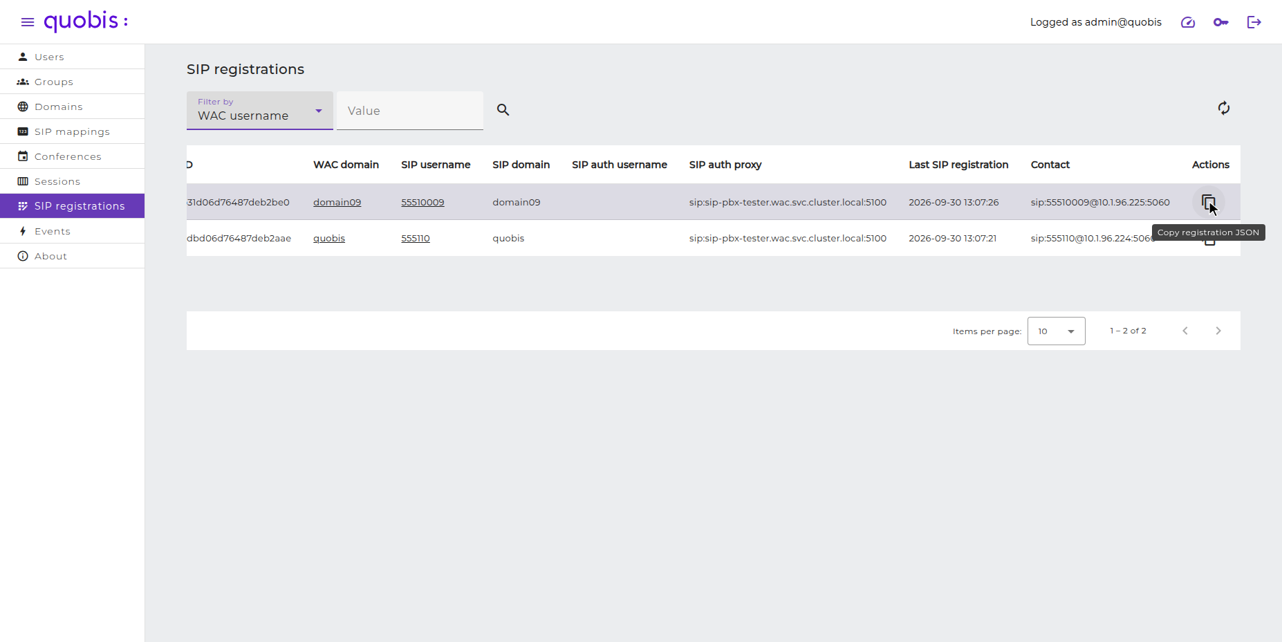Follow SIP username 555110 link
Viewport: 1282px width, 642px height.
(416, 238)
